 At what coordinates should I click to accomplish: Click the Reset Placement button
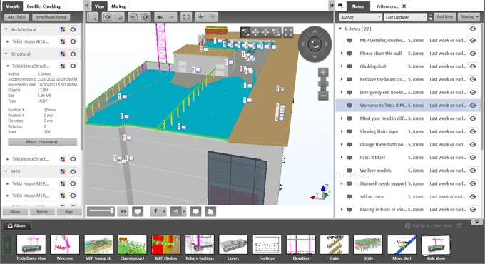(x=42, y=142)
